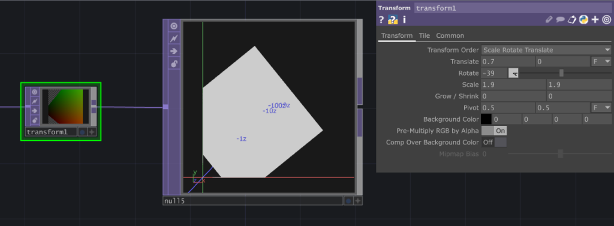Open the comment speech bubble icon

[561, 19]
